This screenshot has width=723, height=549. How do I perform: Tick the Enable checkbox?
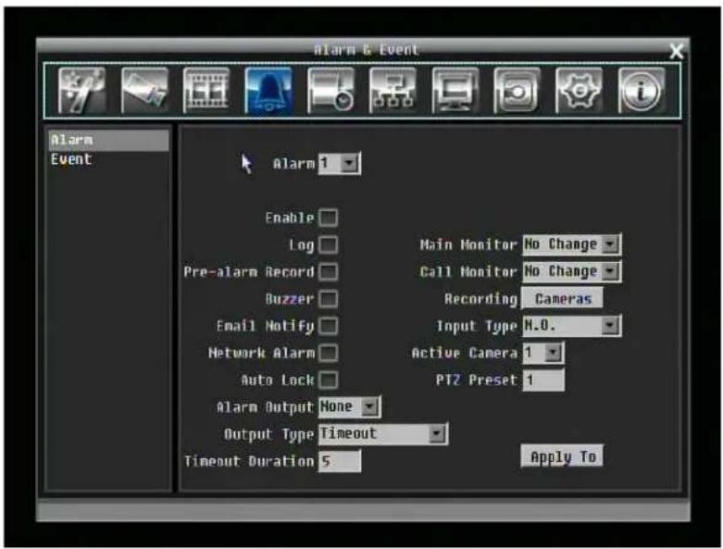point(329,218)
